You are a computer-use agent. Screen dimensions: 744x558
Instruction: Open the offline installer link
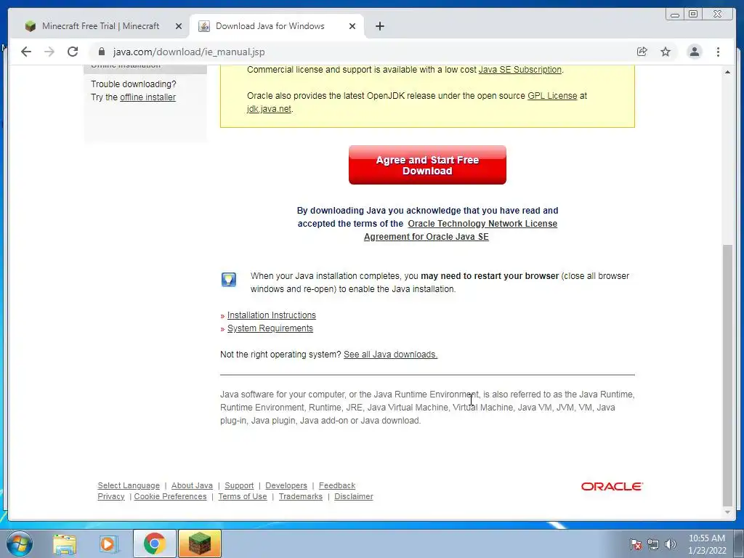tap(147, 97)
